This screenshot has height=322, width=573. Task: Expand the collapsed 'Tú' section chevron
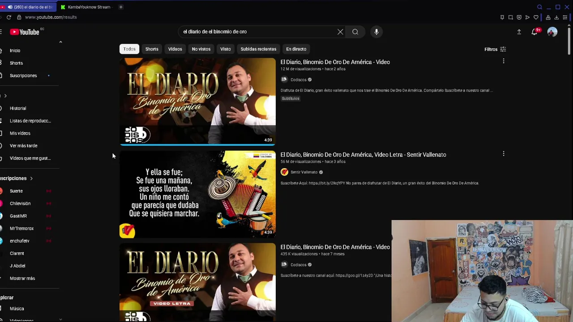point(5,96)
